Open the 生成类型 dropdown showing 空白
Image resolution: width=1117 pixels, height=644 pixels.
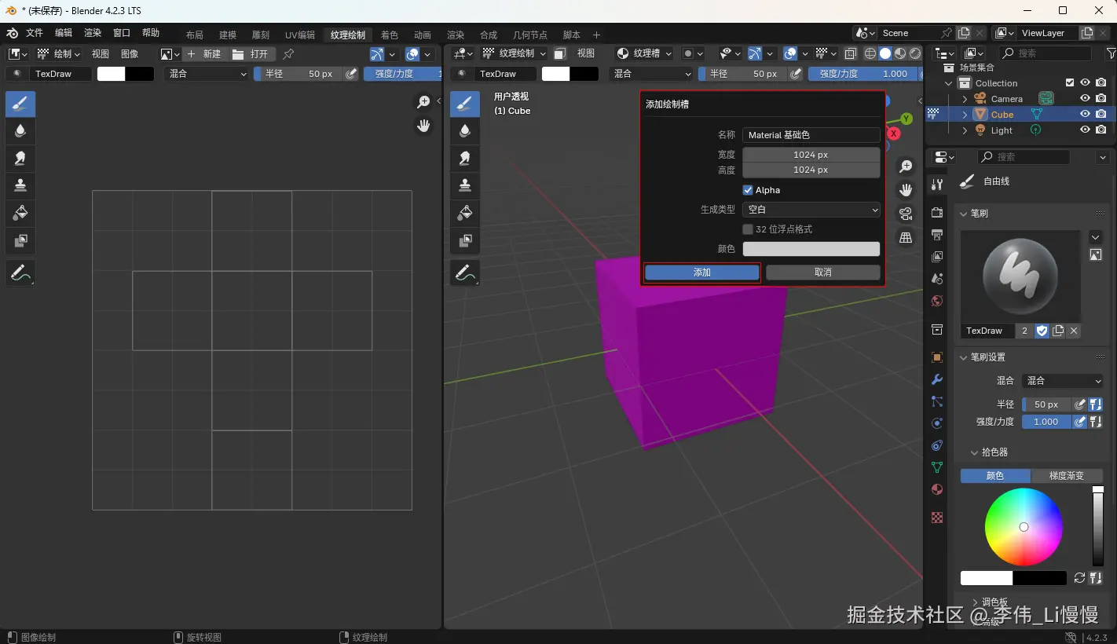(x=811, y=210)
